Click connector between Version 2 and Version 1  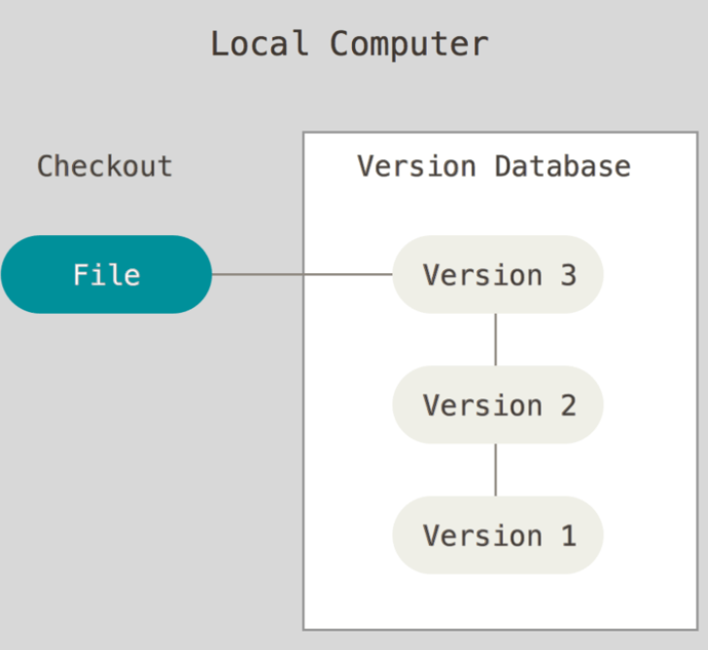496,469
